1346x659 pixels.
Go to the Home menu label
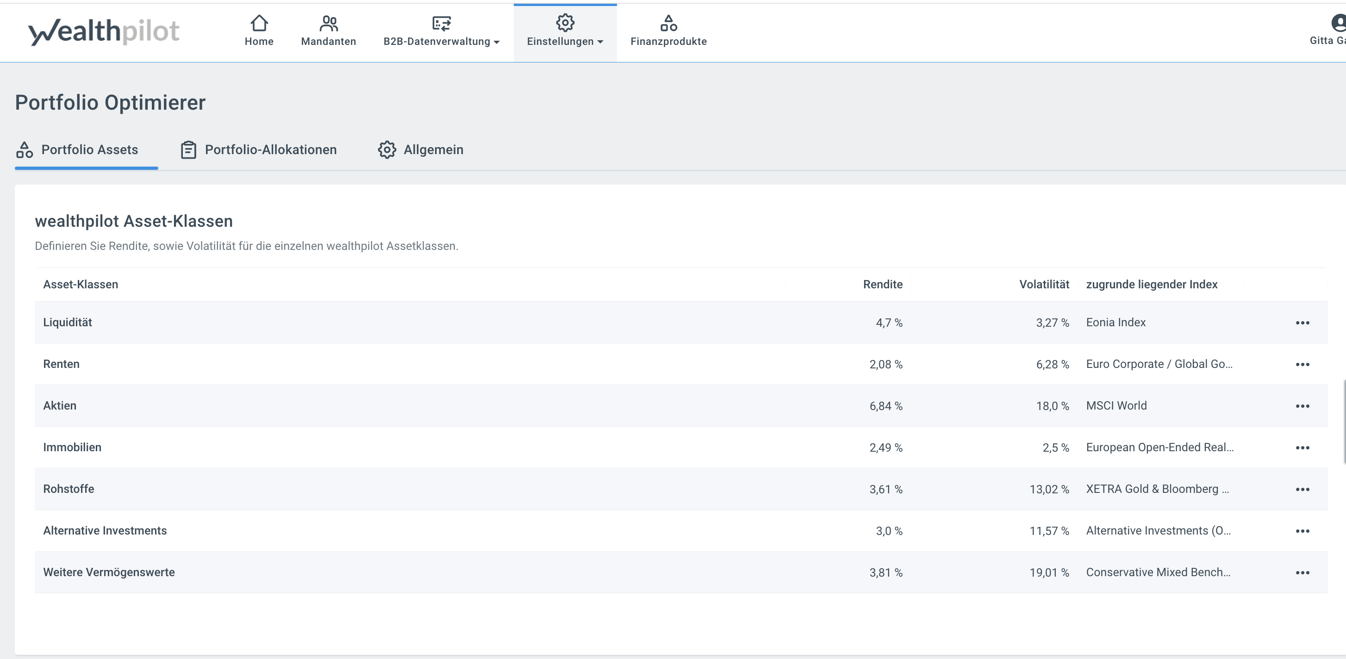point(259,41)
